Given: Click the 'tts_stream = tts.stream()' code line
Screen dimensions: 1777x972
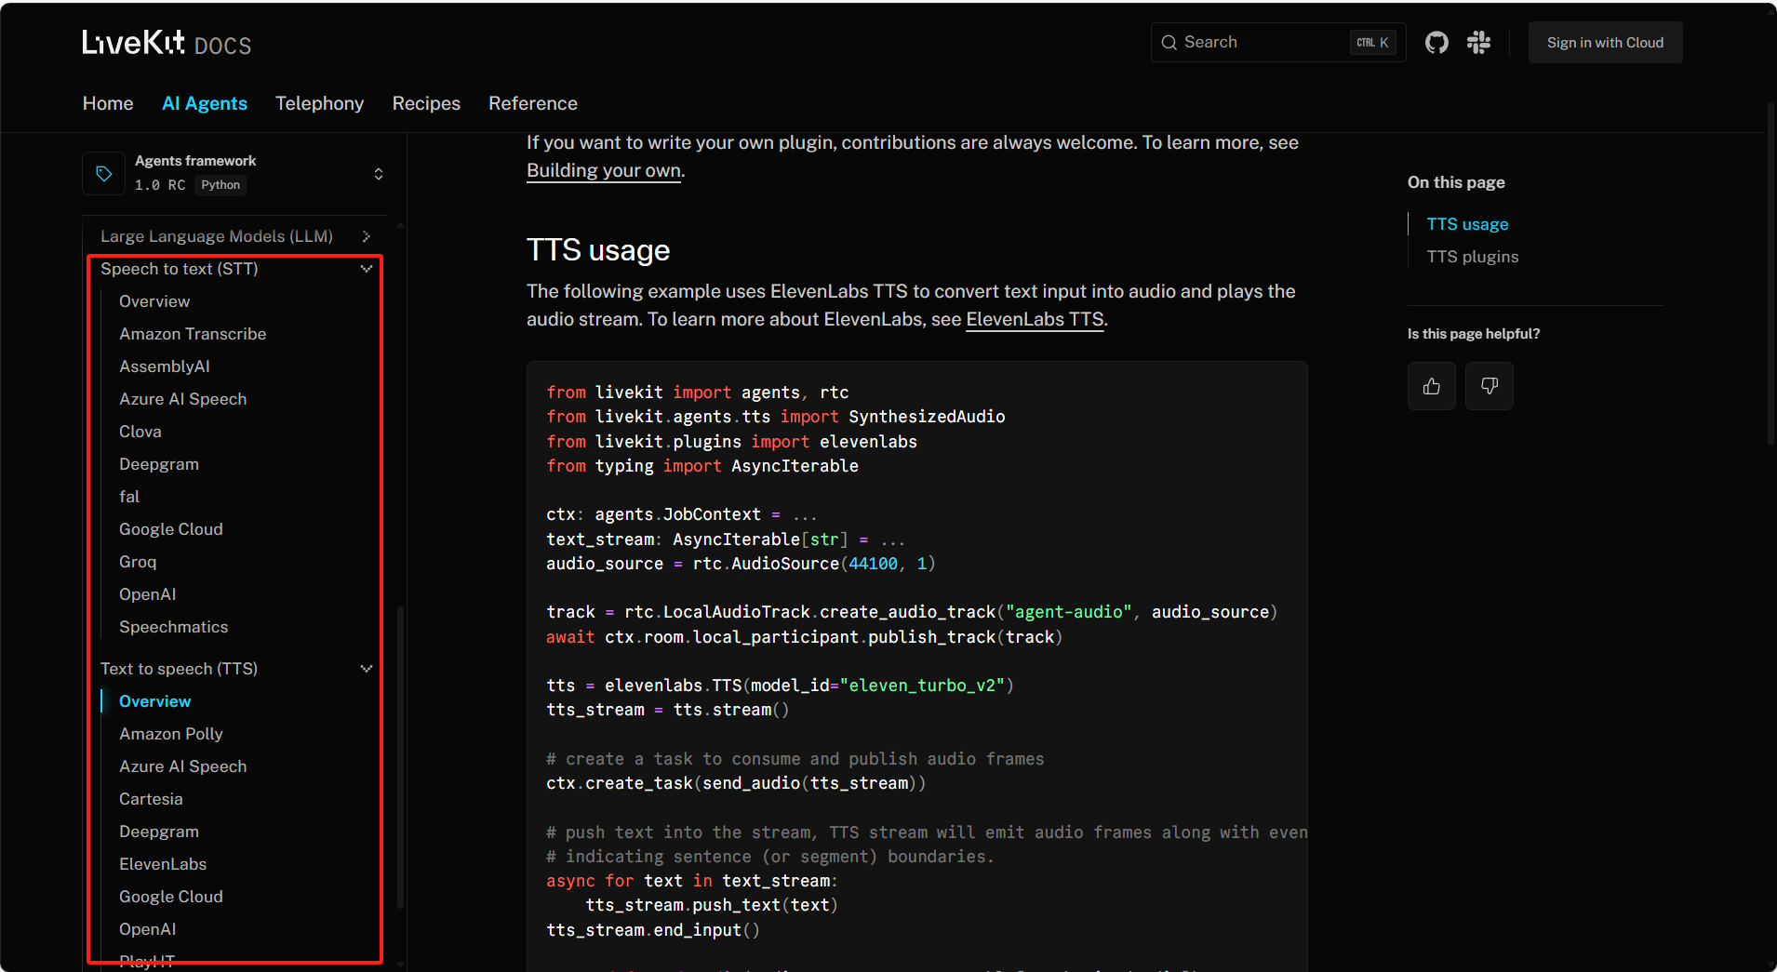Looking at the screenshot, I should (x=667, y=710).
